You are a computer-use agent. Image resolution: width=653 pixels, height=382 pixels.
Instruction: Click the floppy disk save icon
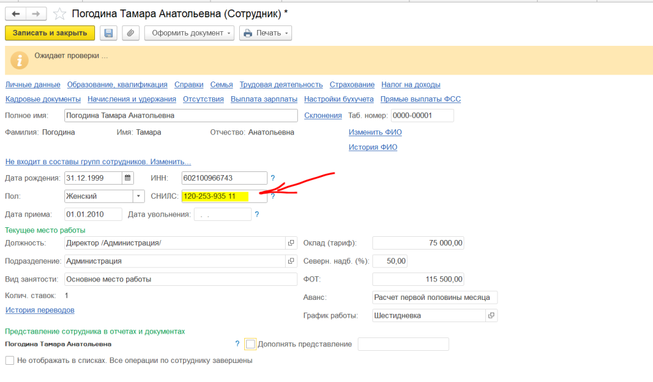coord(108,33)
